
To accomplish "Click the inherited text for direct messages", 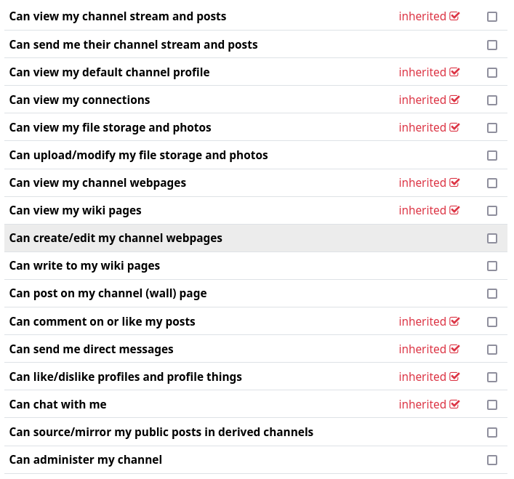I will pos(422,349).
